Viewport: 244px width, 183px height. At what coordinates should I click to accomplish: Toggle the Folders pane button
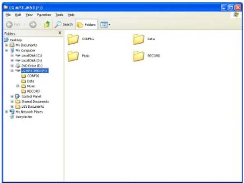coord(86,25)
